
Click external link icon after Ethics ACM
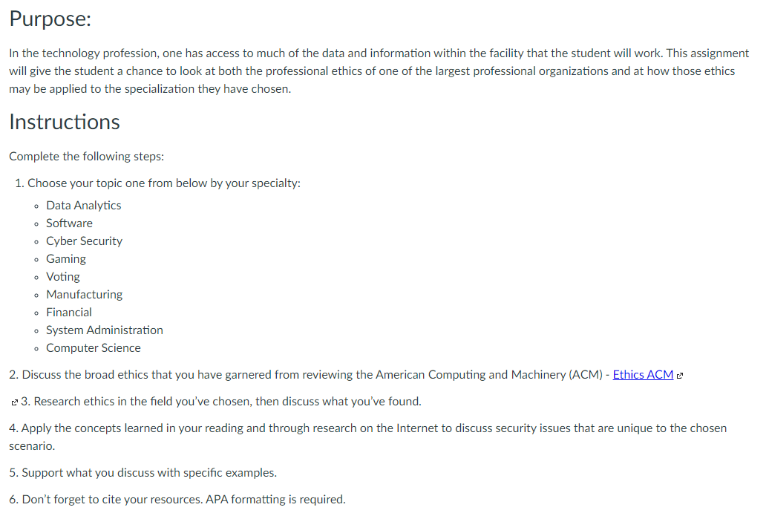pyautogui.click(x=680, y=376)
